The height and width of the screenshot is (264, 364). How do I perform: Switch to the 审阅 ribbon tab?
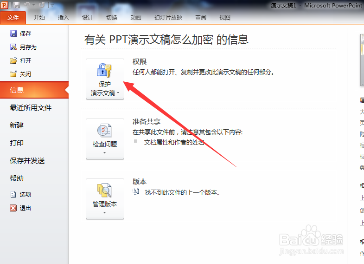click(x=201, y=18)
